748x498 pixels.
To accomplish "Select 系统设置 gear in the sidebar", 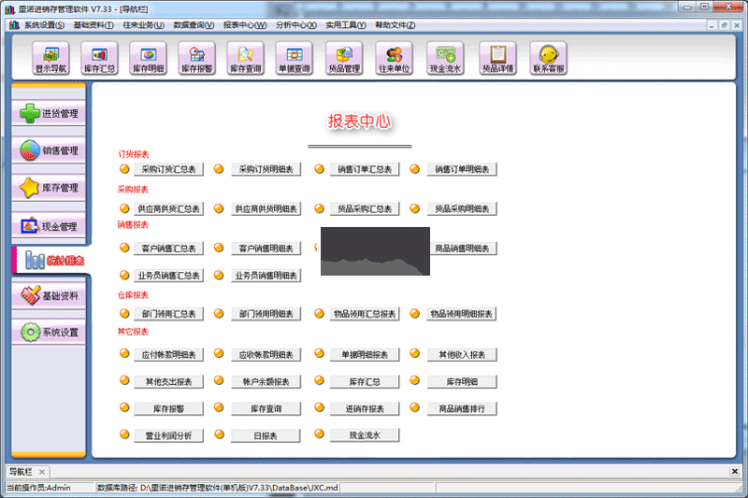I will (49, 333).
